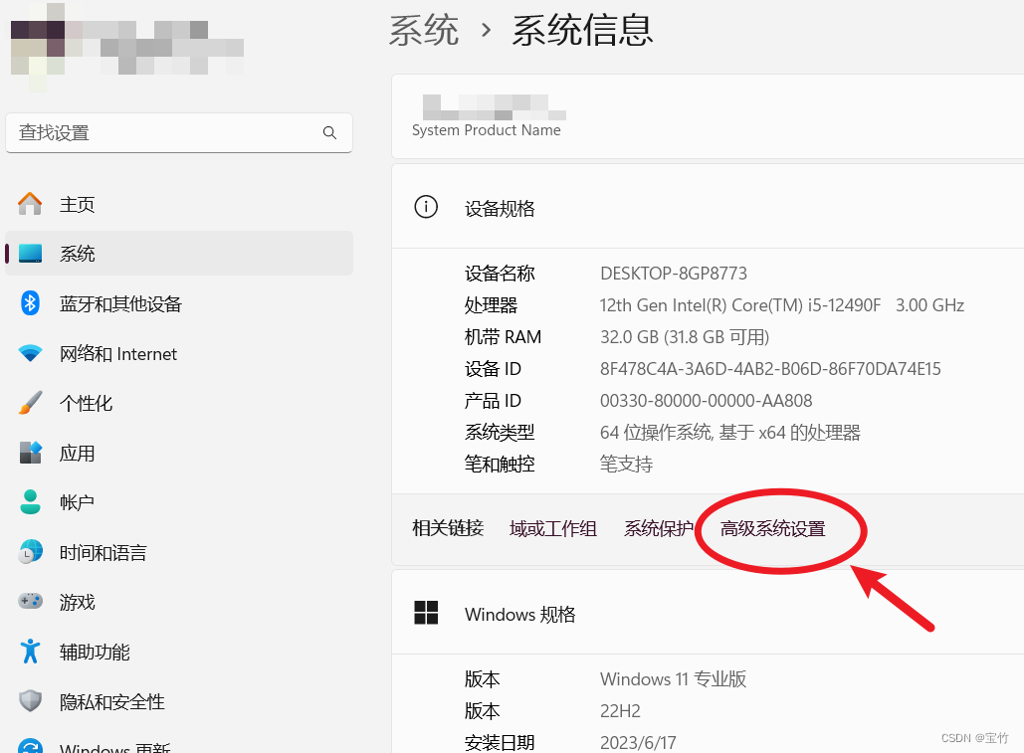This screenshot has height=753, width=1024.
Task: Open 蓝牙和其他设备 settings
Action: 179,303
